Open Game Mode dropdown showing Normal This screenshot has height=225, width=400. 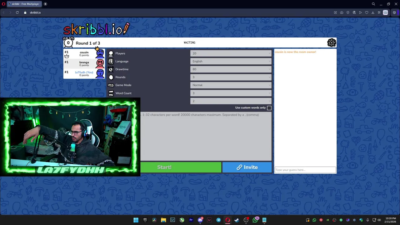tap(231, 85)
